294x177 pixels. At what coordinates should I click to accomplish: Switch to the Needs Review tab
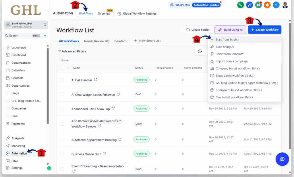pos(96,41)
